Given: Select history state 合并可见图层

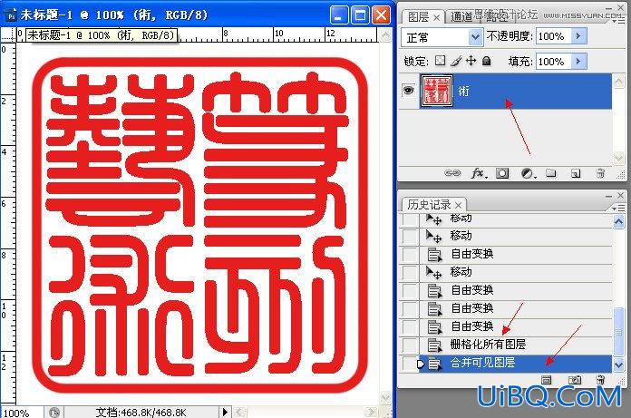Looking at the screenshot, I should pos(515,364).
